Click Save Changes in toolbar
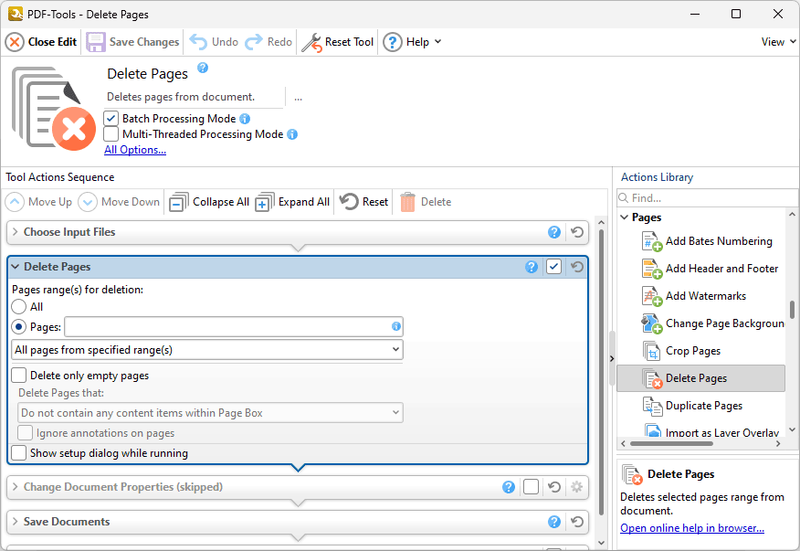Screen dimensions: 800x551 (x=133, y=42)
